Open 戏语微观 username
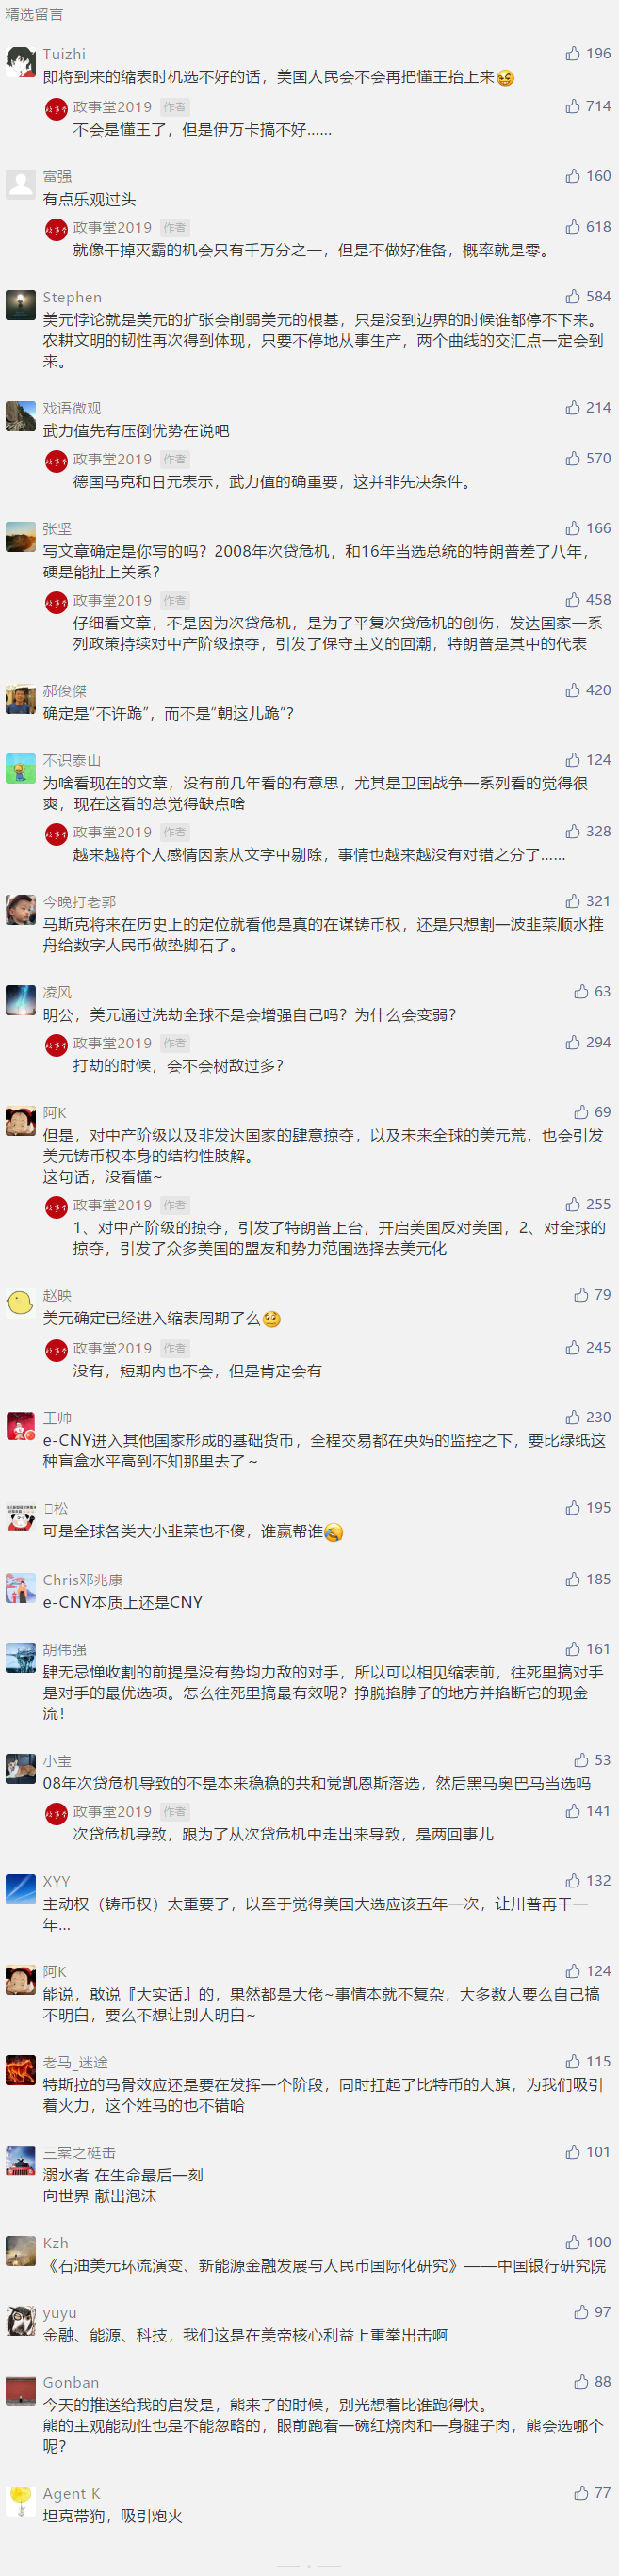This screenshot has width=619, height=2576. click(x=72, y=408)
